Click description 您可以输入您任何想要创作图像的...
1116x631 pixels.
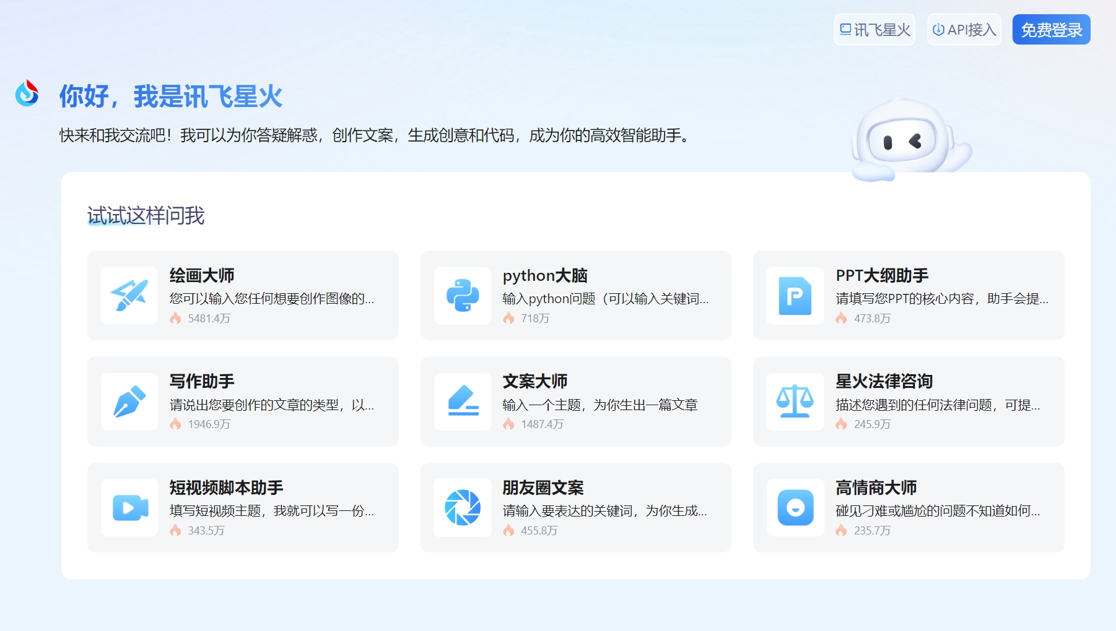pos(272,299)
